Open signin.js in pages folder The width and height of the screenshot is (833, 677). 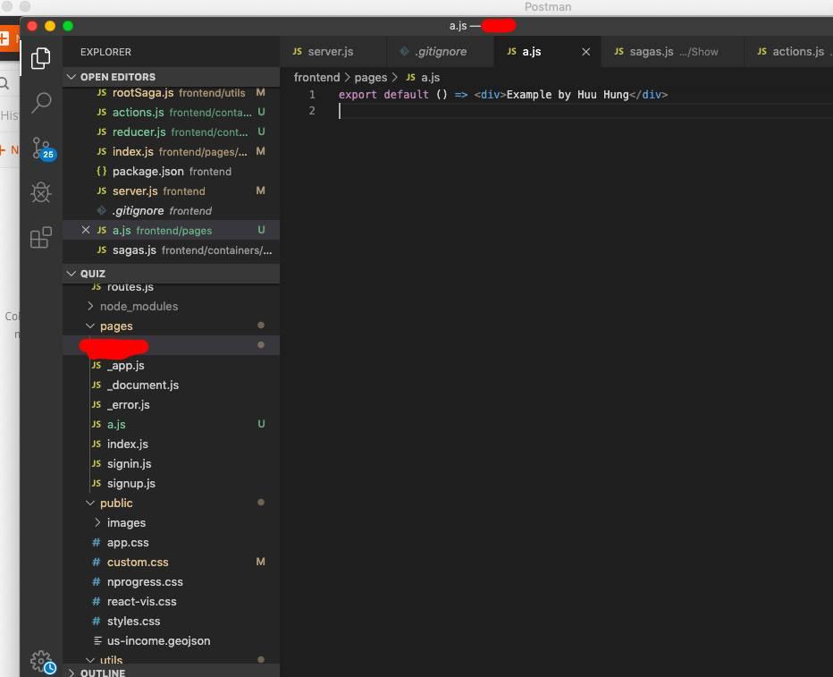pyautogui.click(x=171, y=464)
